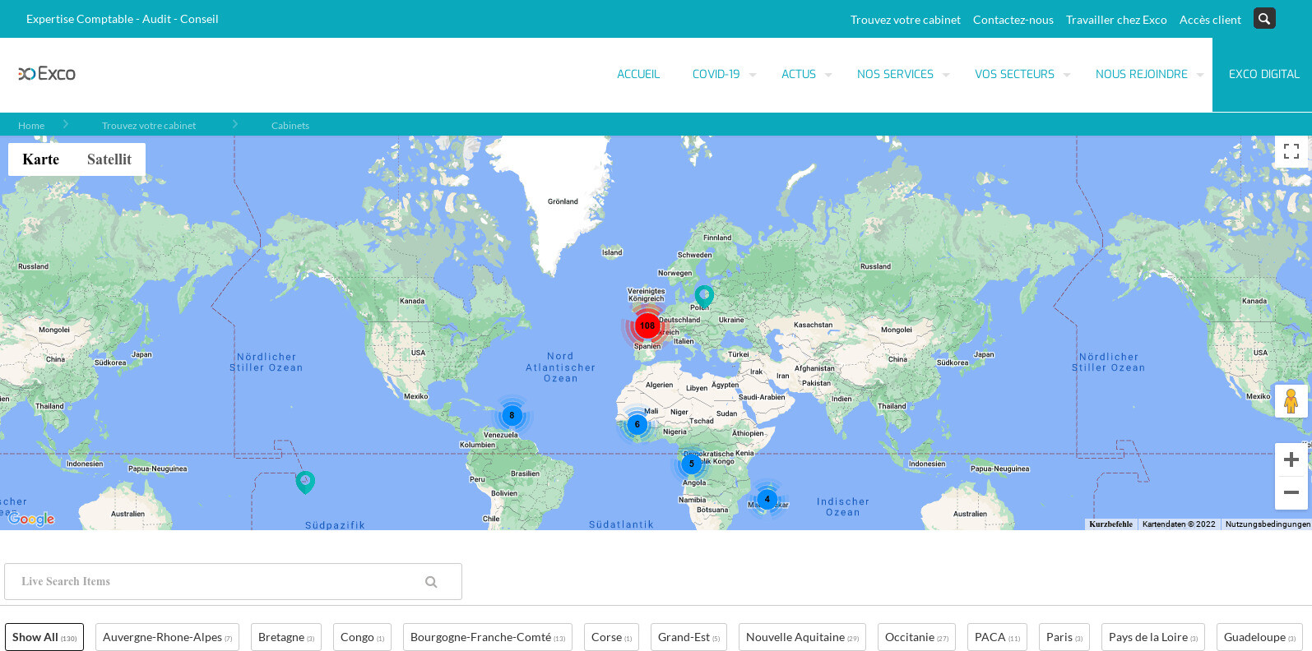Image resolution: width=1312 pixels, height=651 pixels.
Task: Open Trouvez votre cabinet breadcrumb
Action: point(149,126)
